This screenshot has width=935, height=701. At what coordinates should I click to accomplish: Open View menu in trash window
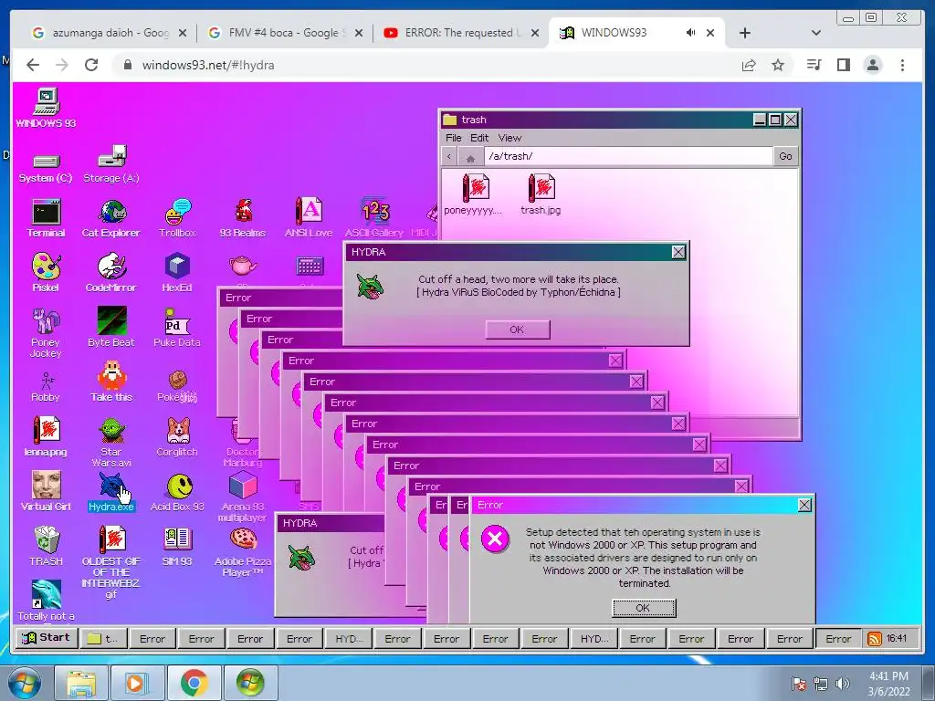510,138
